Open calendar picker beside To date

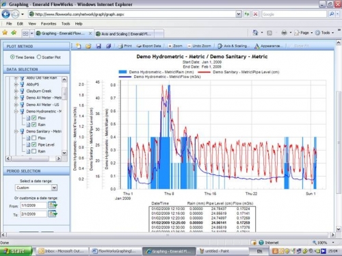click(x=53, y=214)
